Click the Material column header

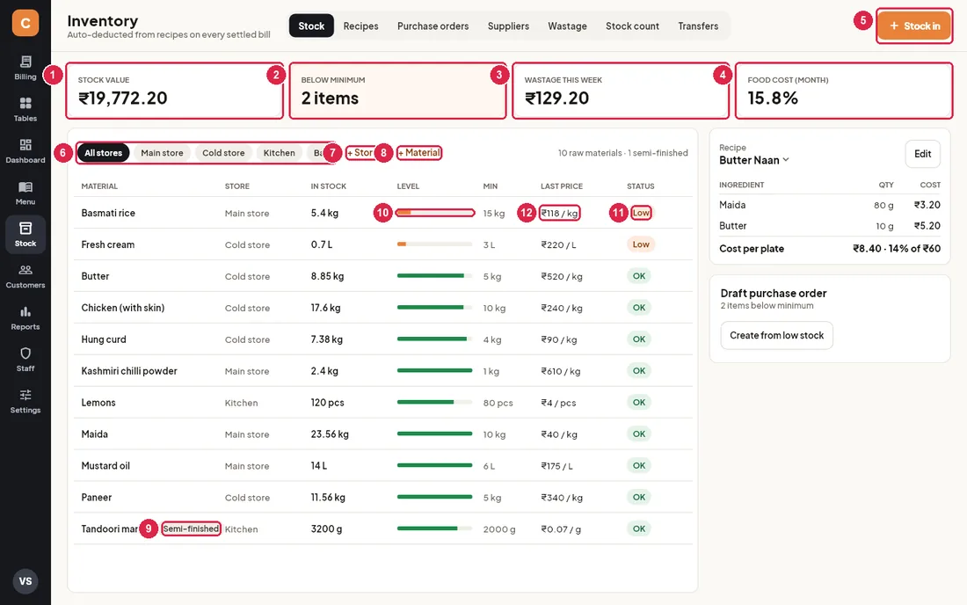(x=99, y=186)
